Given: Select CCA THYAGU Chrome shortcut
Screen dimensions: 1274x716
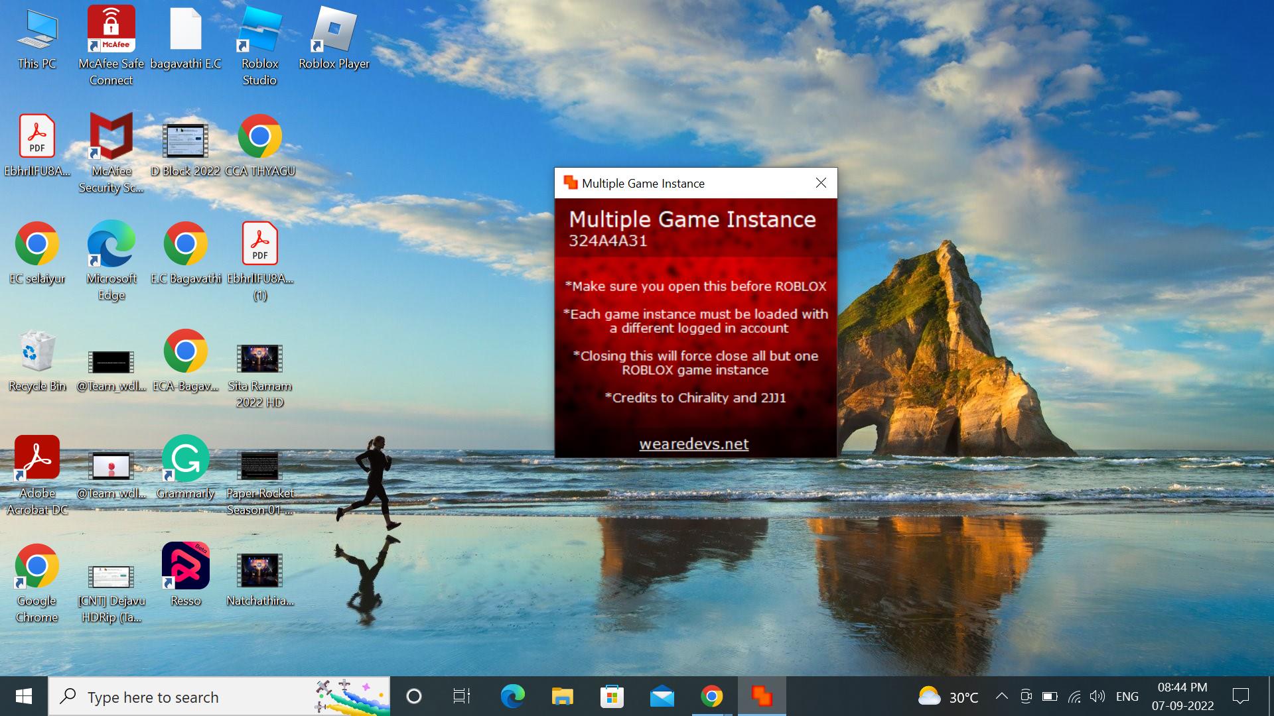Looking at the screenshot, I should click(x=259, y=146).
